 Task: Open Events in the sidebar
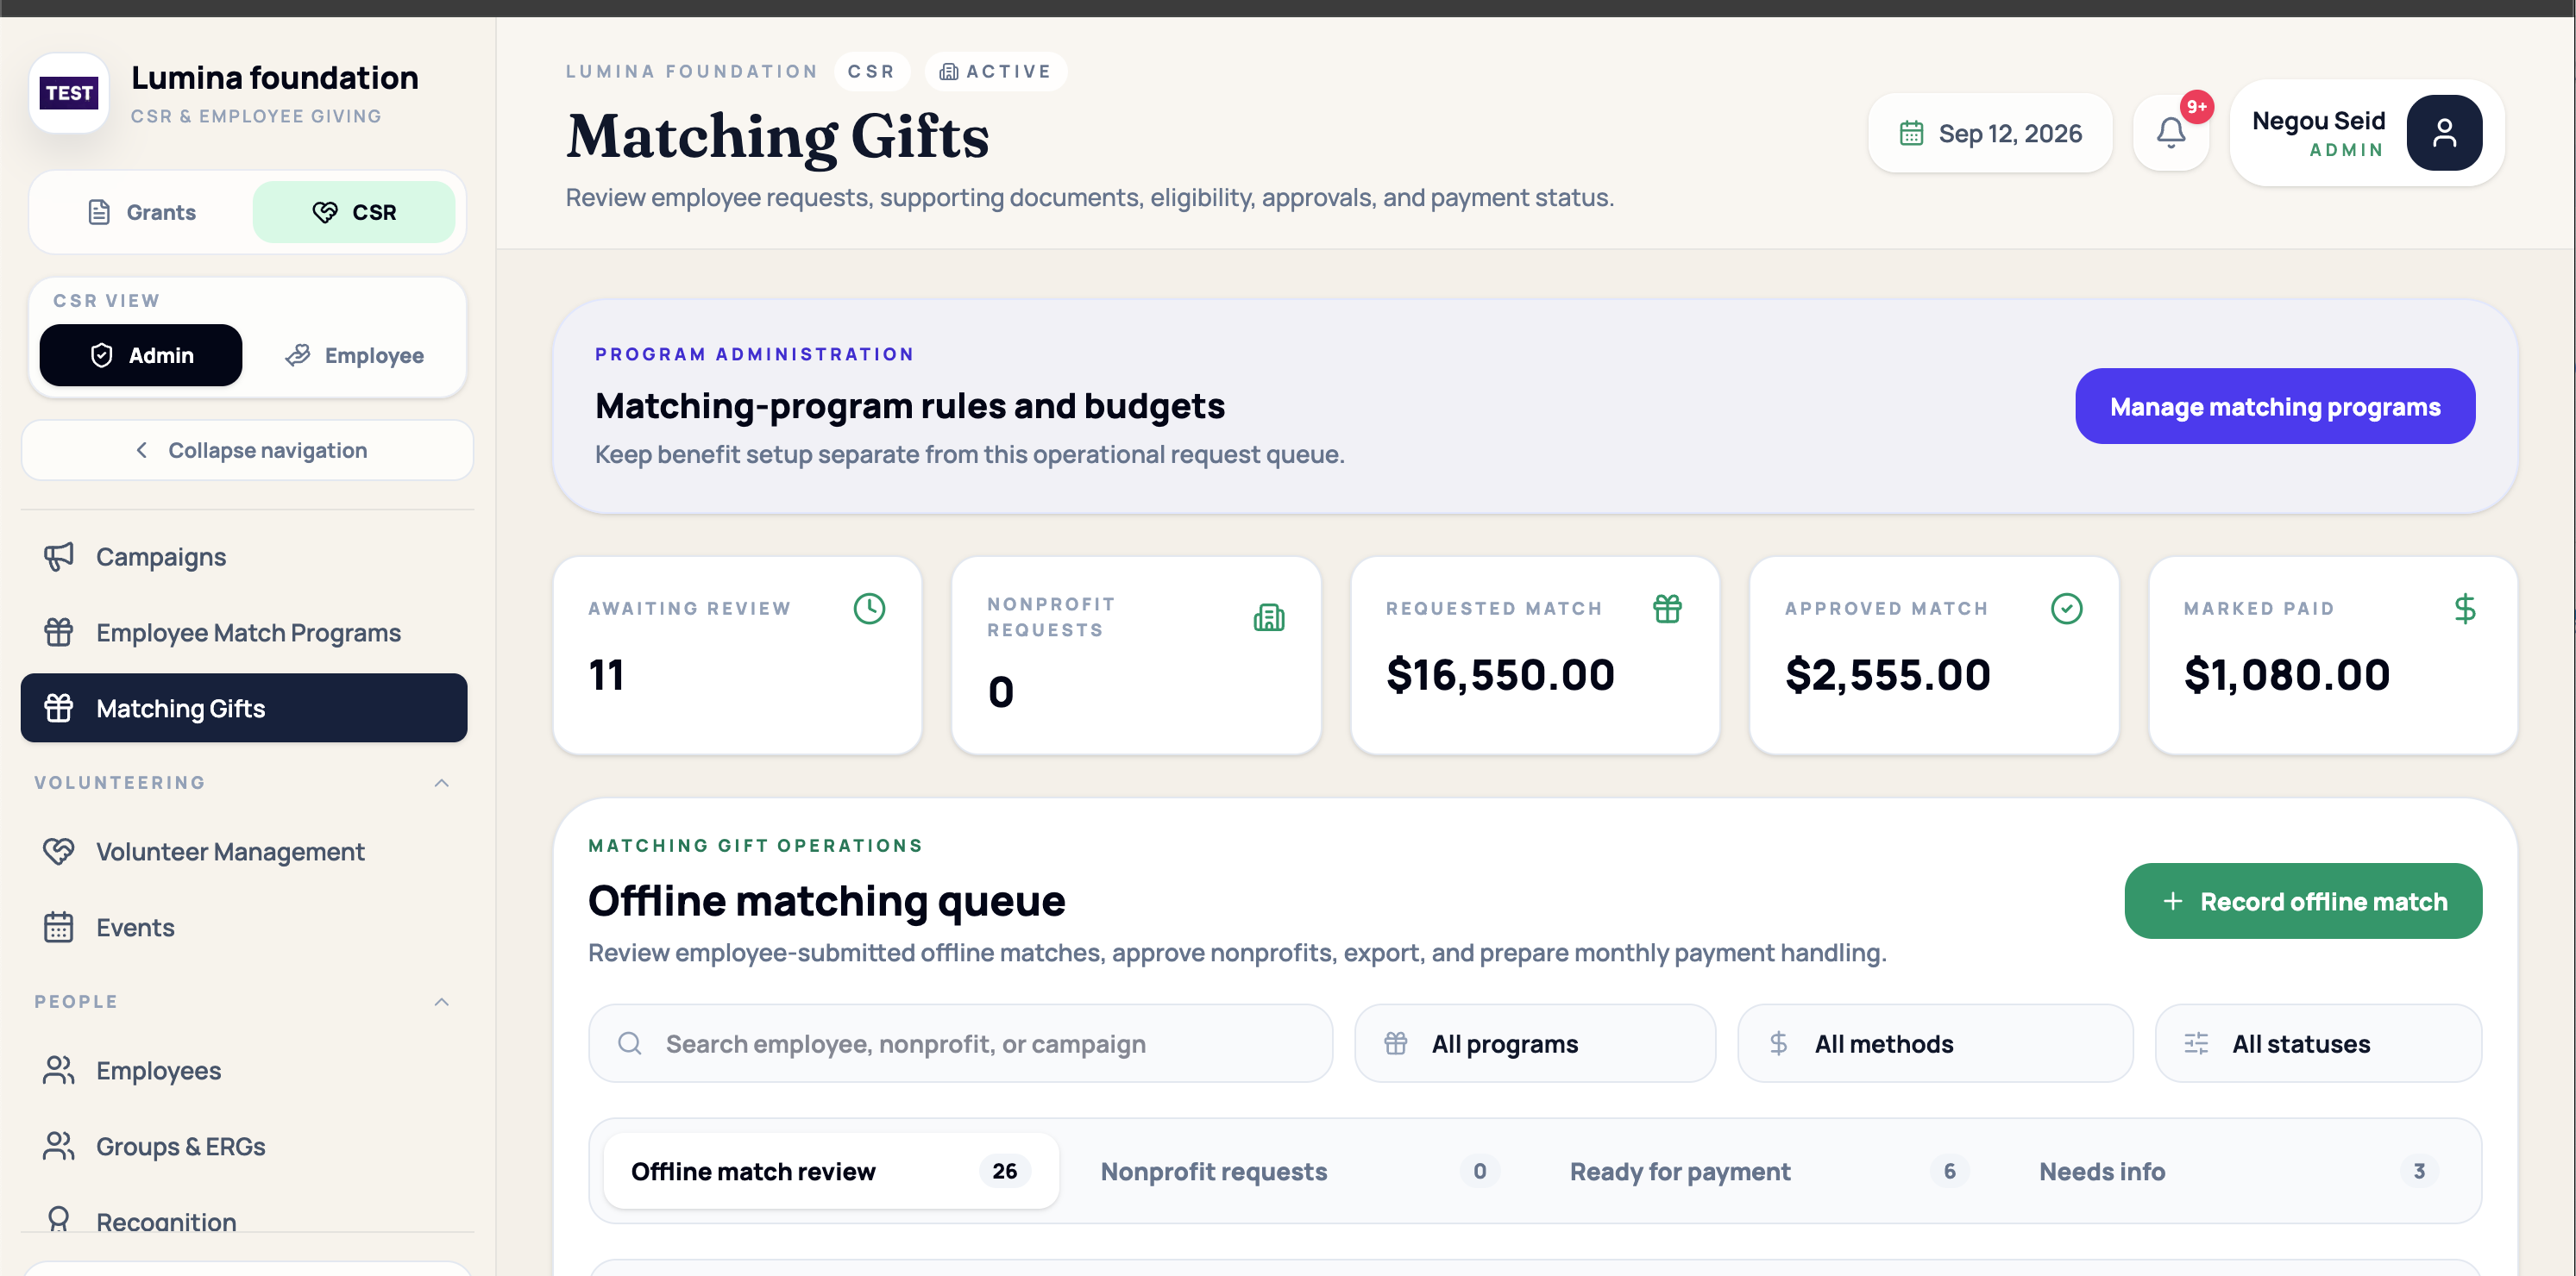(x=244, y=928)
